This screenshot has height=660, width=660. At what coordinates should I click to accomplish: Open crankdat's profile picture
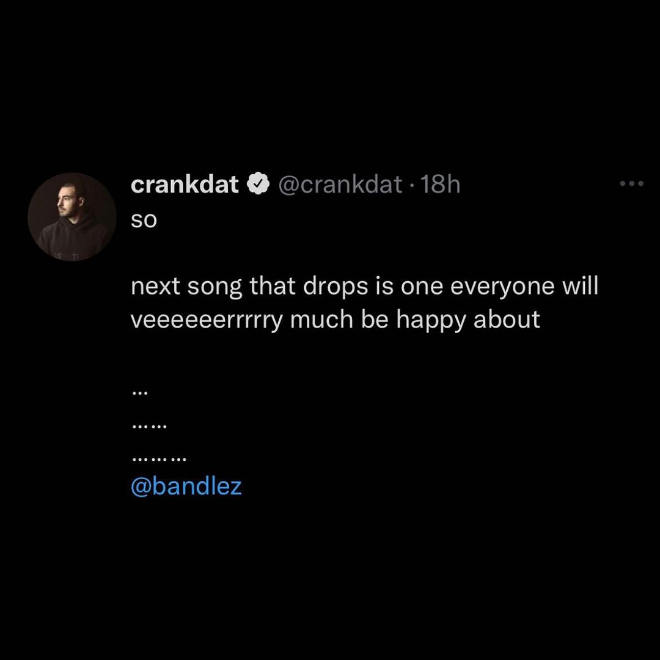71,217
